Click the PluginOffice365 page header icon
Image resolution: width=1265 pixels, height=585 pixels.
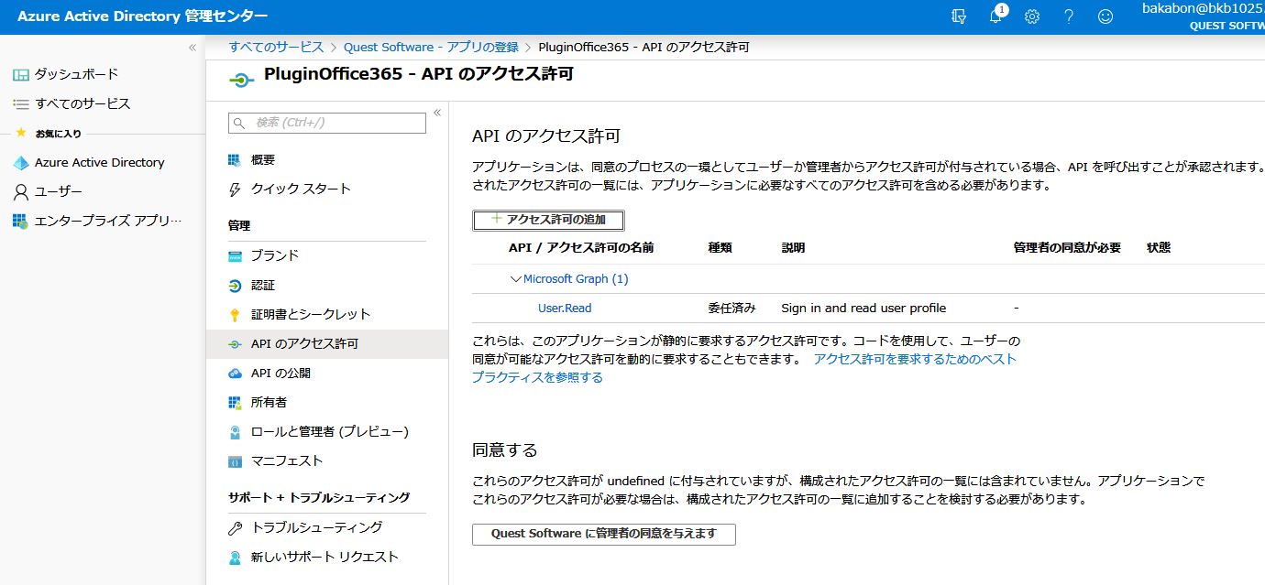coord(241,80)
